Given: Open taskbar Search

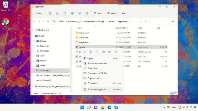Looking at the screenshot, I should coord(89,107).
